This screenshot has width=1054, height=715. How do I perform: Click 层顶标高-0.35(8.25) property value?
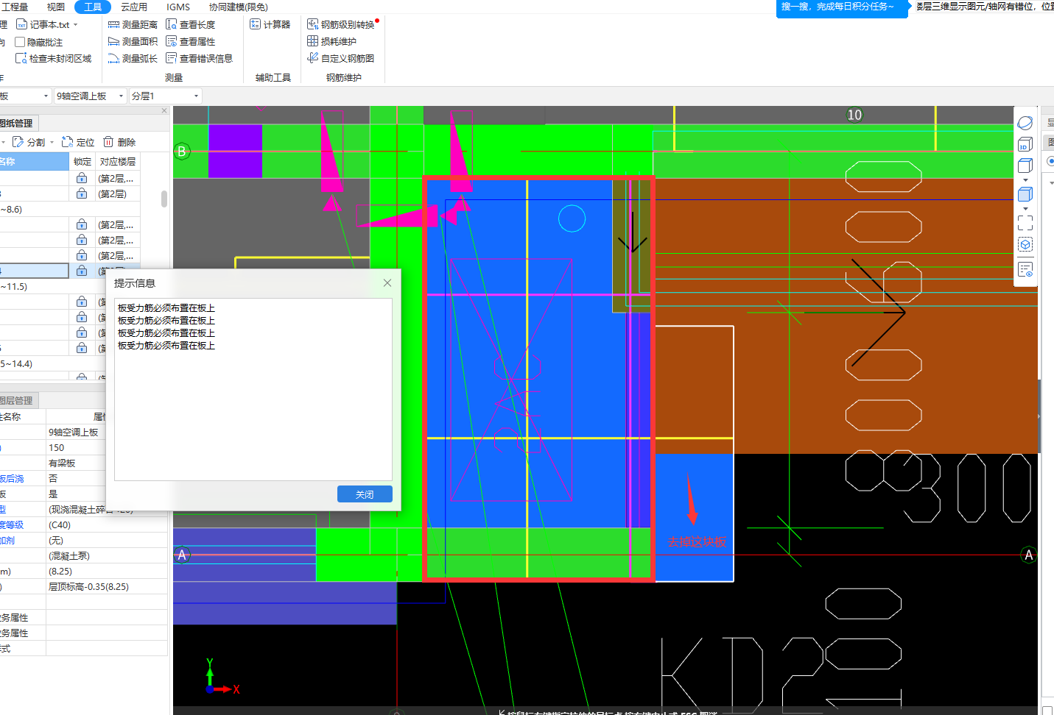click(107, 586)
